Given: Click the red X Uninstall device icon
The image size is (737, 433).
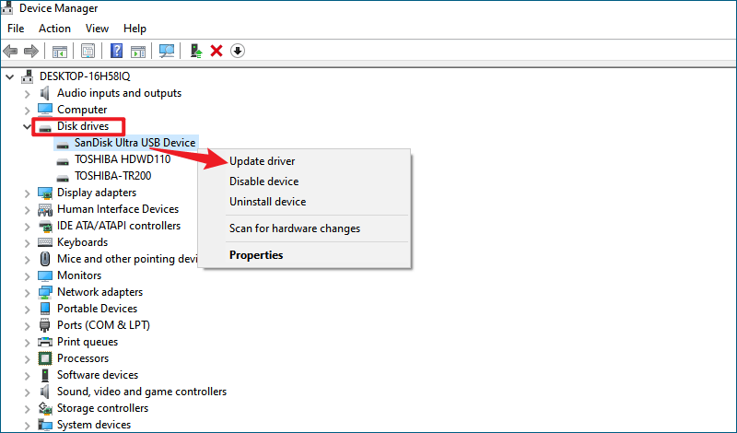Looking at the screenshot, I should (x=216, y=51).
